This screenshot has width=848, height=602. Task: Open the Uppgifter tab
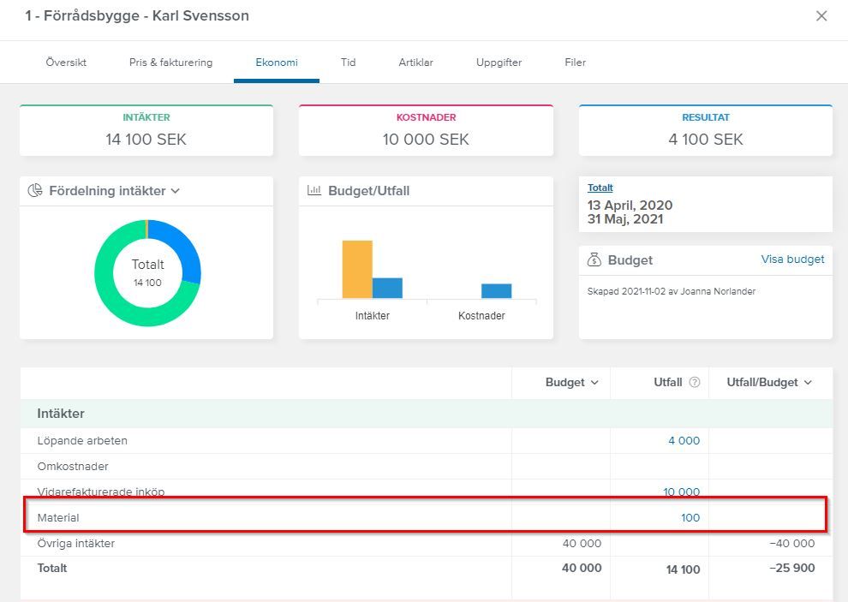click(x=499, y=63)
